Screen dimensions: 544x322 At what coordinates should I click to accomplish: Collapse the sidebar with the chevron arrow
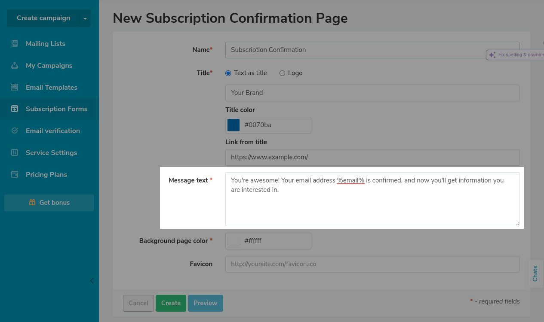(92, 281)
